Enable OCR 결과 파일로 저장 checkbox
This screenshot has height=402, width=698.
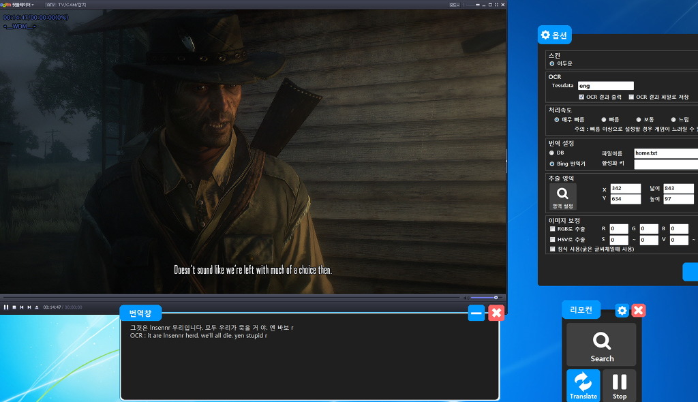click(x=631, y=97)
